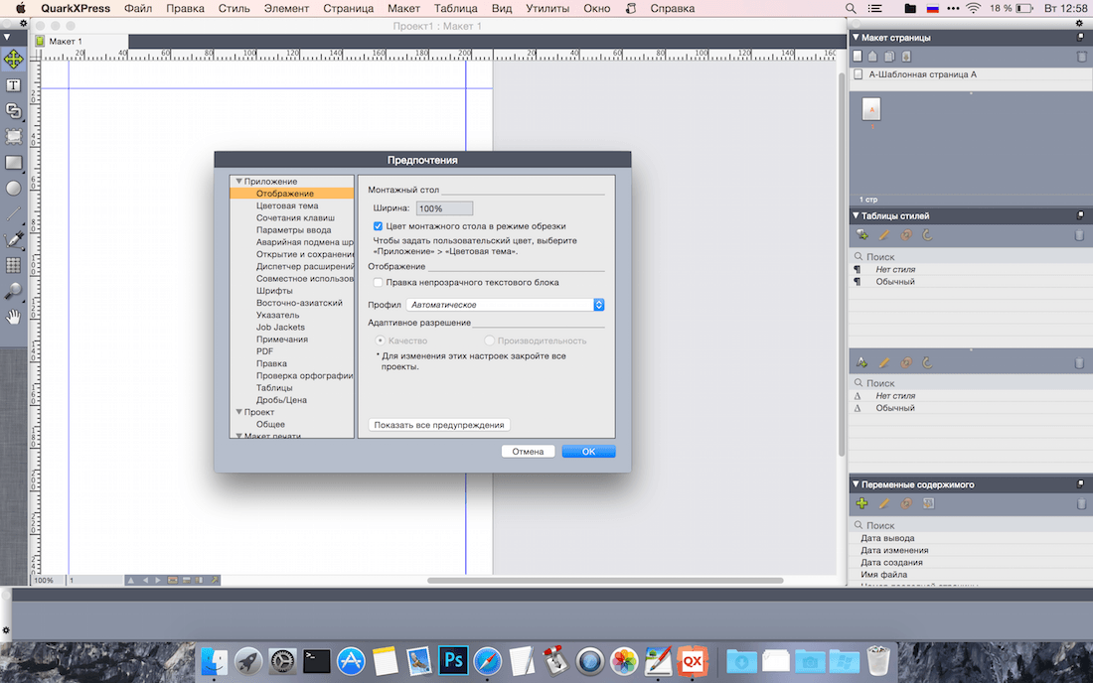Open Safari from the Dock

tap(487, 661)
